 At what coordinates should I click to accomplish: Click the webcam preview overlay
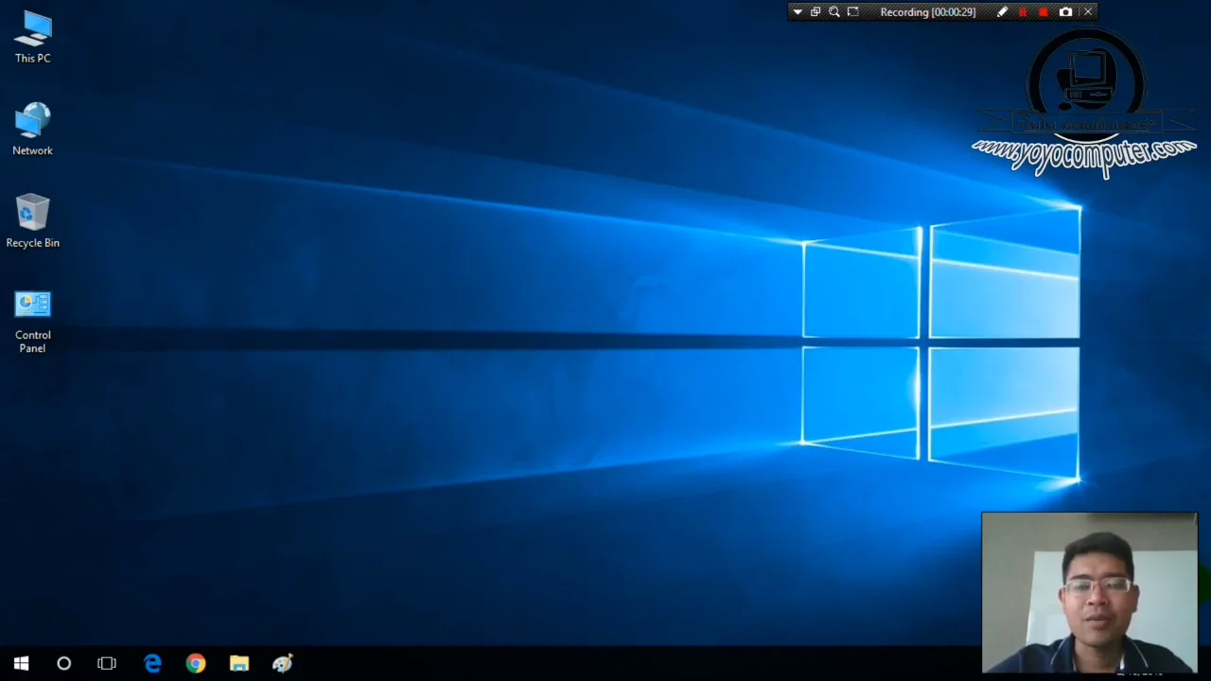[x=1088, y=591]
